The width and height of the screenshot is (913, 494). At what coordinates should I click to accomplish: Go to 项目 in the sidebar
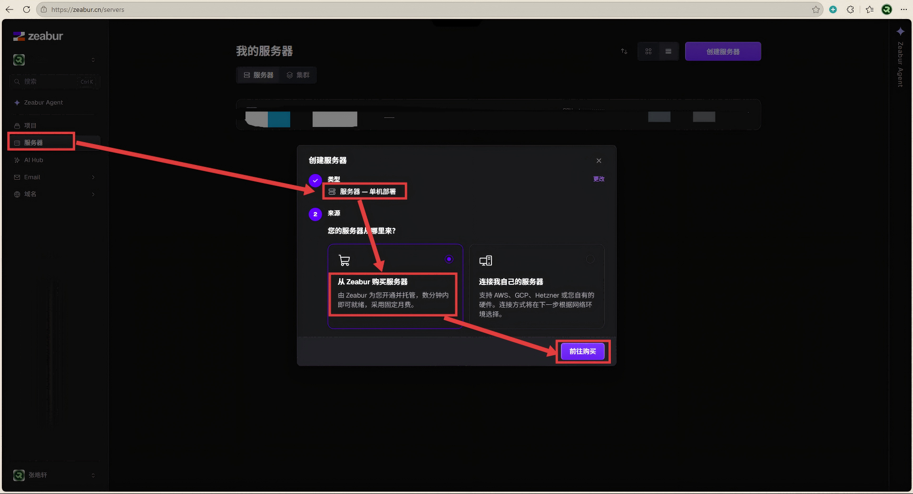tap(55, 126)
